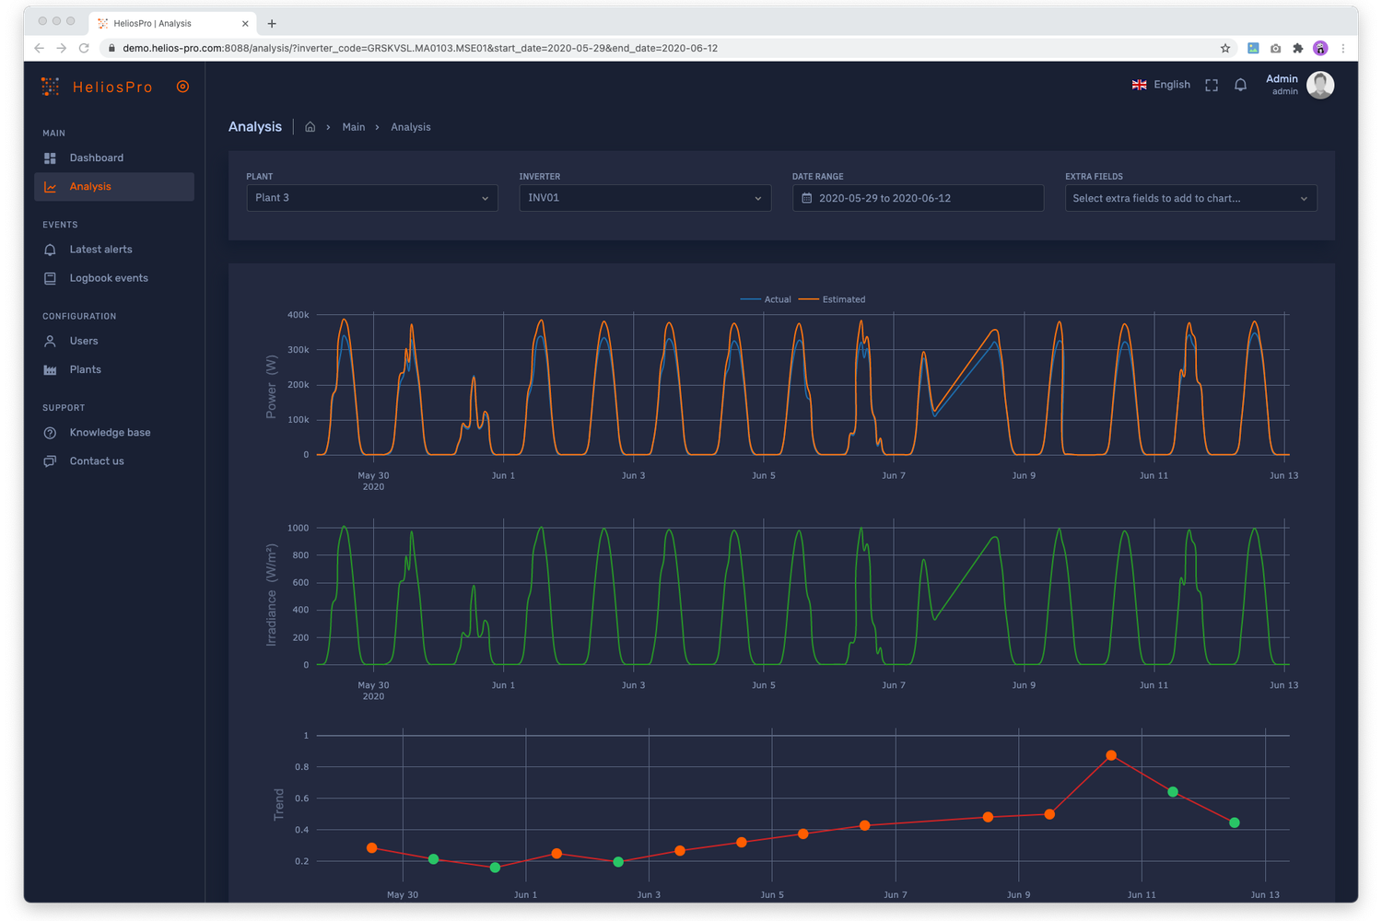Open the Plant dropdown showing Plant 3
Screen dimensions: 1382x921
tap(372, 198)
